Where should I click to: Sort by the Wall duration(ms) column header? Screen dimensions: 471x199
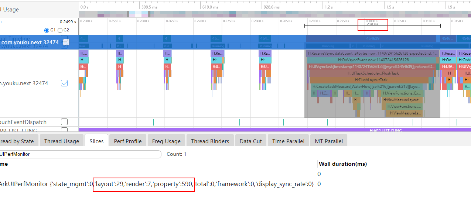pyautogui.click(x=342, y=164)
